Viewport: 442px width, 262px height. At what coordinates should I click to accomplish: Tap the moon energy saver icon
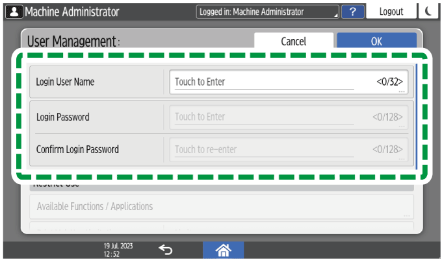click(430, 11)
